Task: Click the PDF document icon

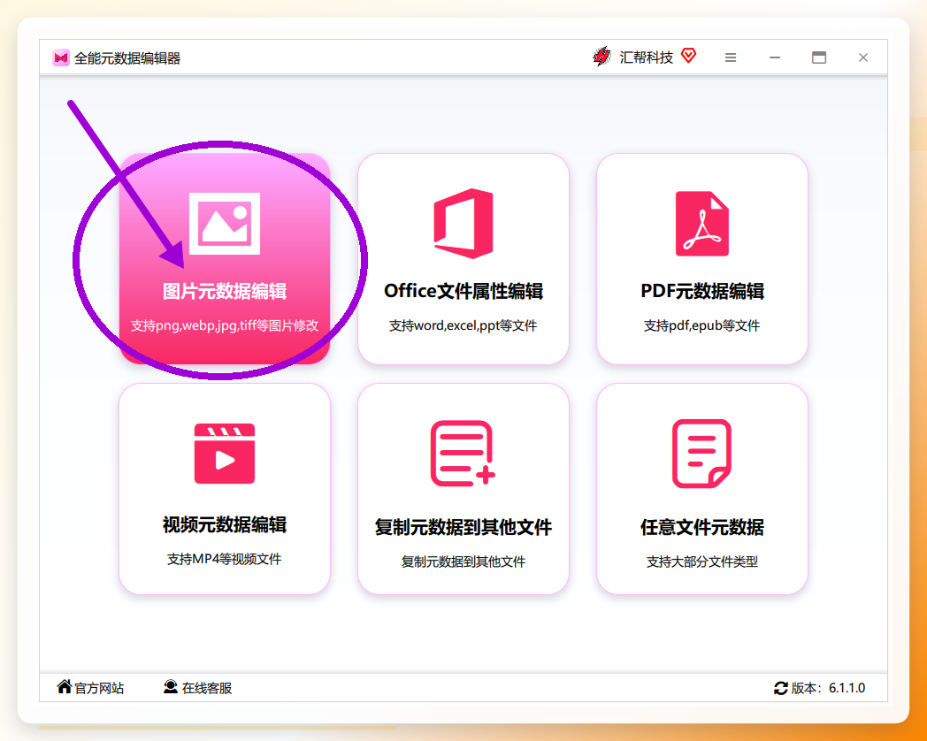Action: coord(702,224)
